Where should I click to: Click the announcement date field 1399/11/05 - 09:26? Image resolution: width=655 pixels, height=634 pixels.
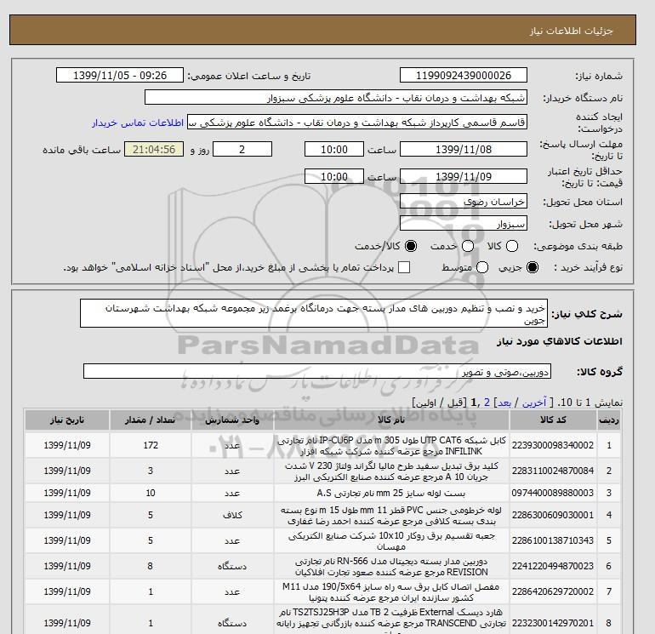coord(119,75)
